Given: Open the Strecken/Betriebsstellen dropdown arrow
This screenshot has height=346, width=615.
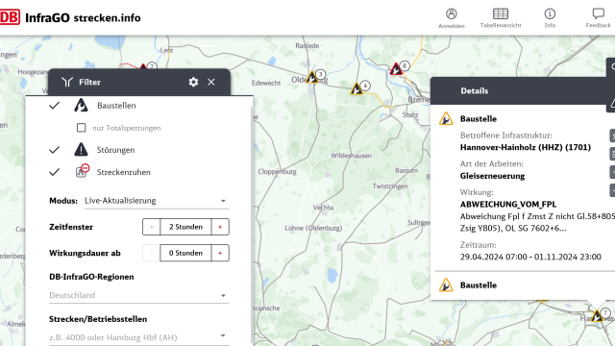Looking at the screenshot, I should (x=223, y=336).
